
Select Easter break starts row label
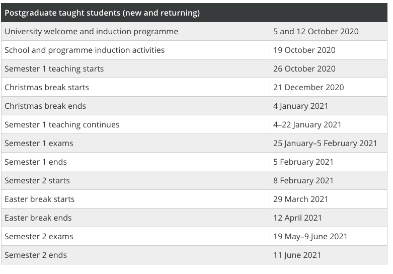tap(40, 199)
